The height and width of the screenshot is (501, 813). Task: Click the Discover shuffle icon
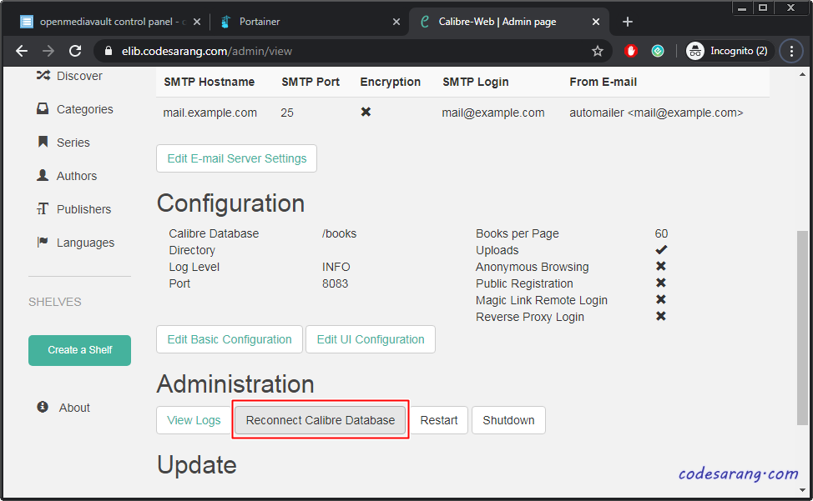click(x=43, y=76)
